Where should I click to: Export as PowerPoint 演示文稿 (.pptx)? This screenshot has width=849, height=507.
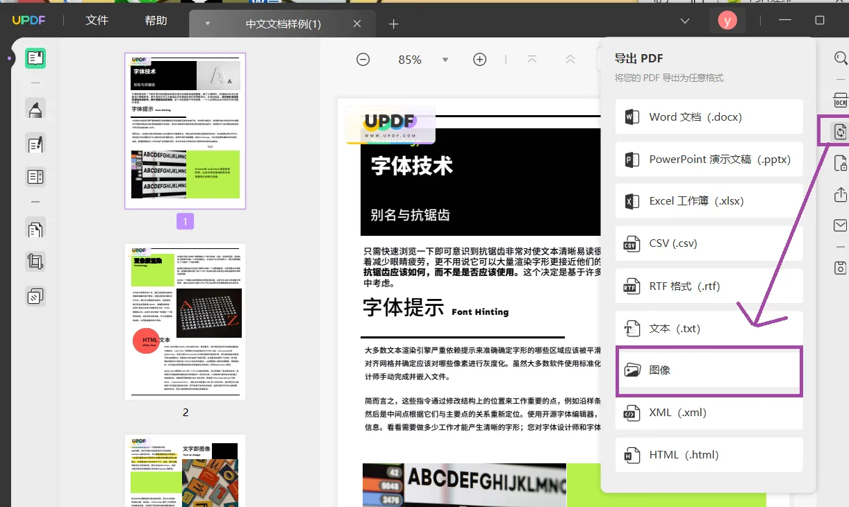[709, 160]
